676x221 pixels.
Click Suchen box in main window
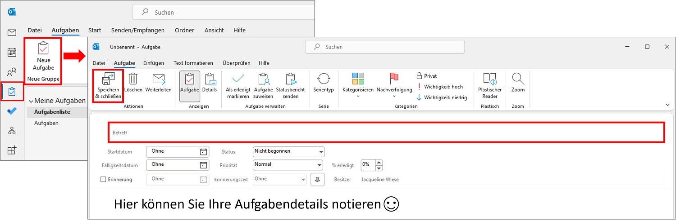coord(224,13)
